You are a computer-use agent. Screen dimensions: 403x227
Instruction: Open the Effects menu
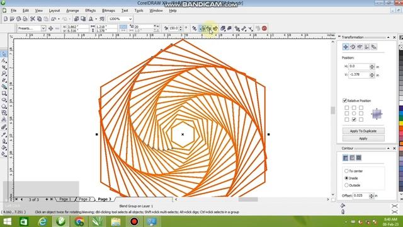click(91, 11)
